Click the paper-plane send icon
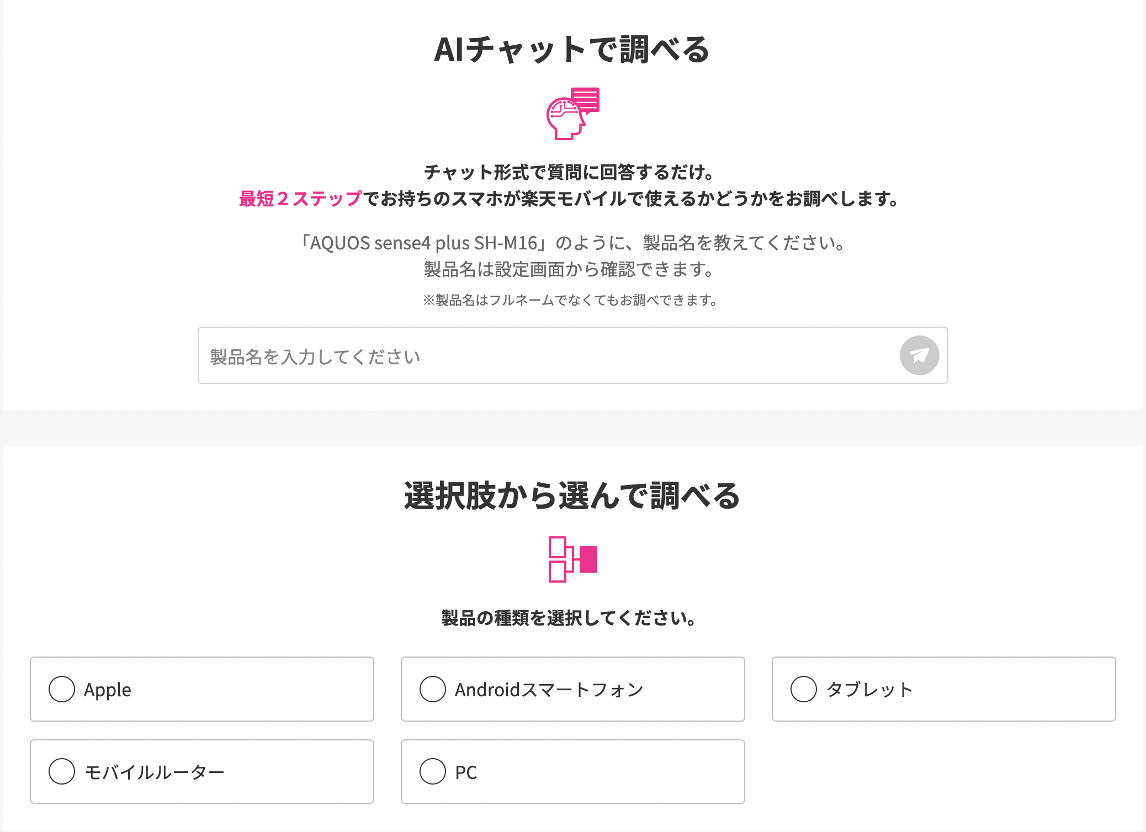This screenshot has height=832, width=1146. (x=919, y=355)
